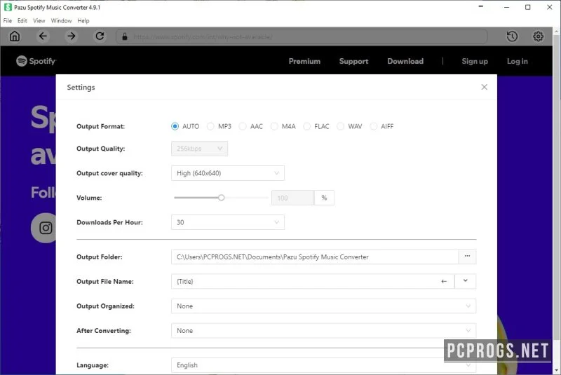Click Sign up on Spotify
This screenshot has height=375, width=561.
(475, 61)
